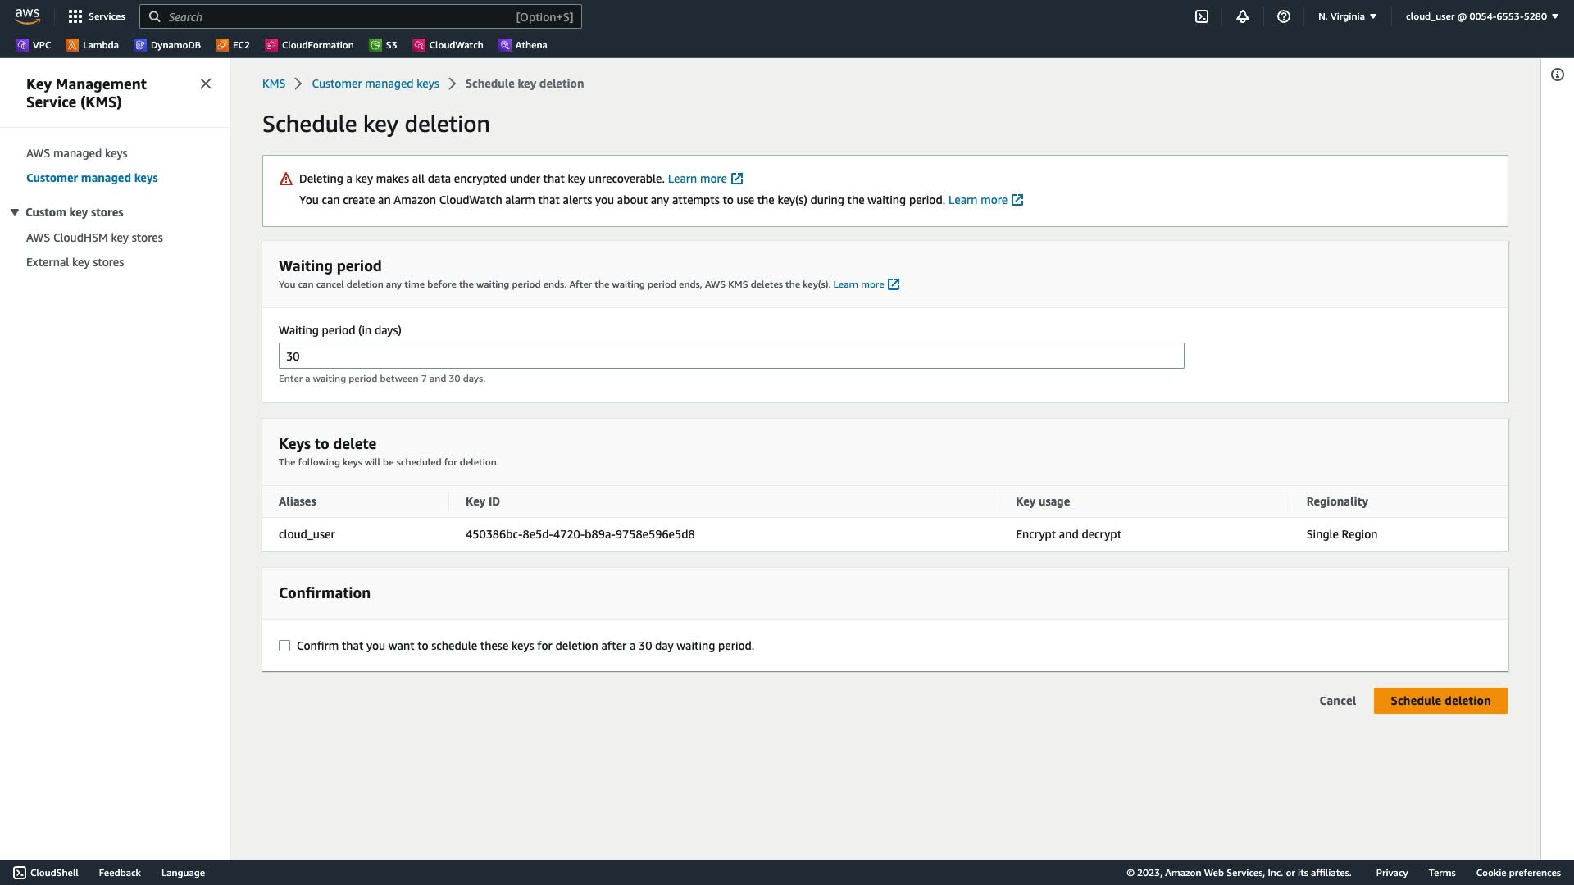Click the AWS logo home icon
Viewport: 1574px width, 885px height.
[x=27, y=16]
